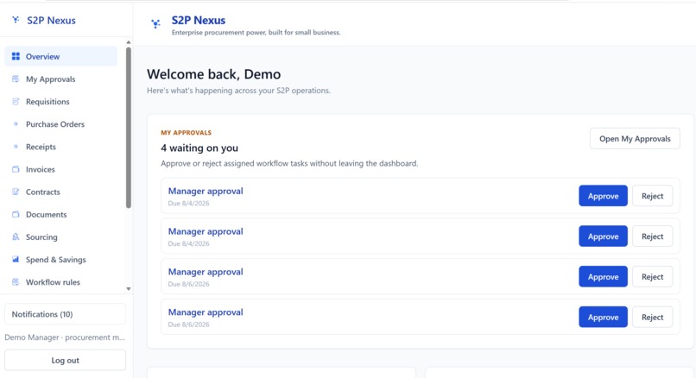Click the S2P Nexus logo in main header
The width and height of the screenshot is (696, 378).
155,23
